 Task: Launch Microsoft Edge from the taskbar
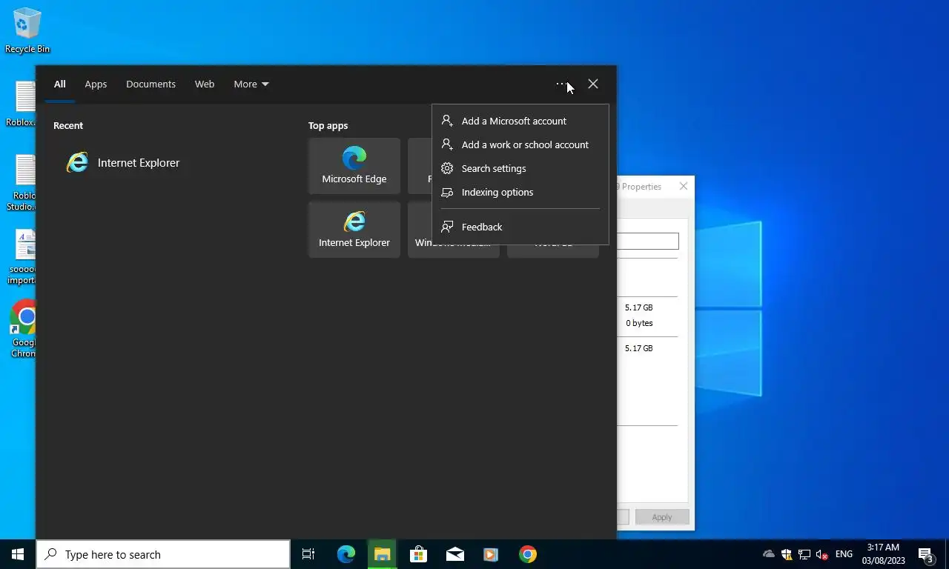point(346,554)
